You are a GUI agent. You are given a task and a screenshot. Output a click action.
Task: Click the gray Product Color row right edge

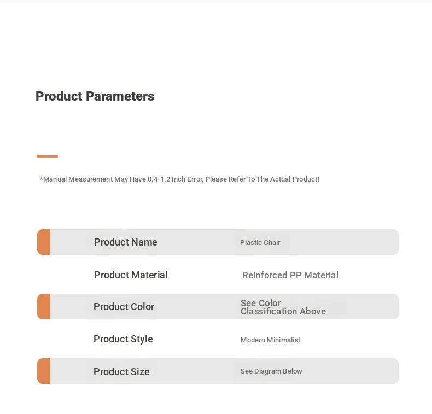pos(388,307)
